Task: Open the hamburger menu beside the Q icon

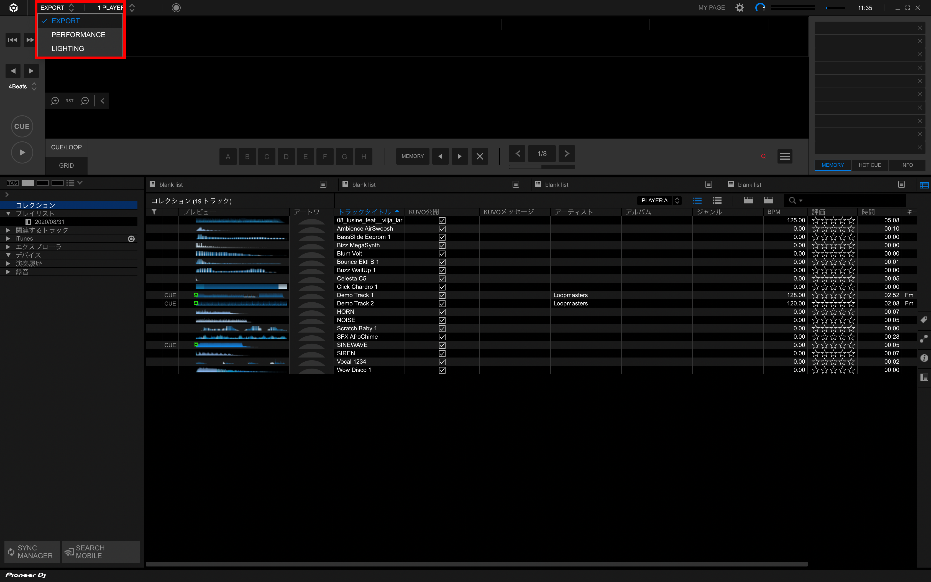Action: tap(785, 156)
